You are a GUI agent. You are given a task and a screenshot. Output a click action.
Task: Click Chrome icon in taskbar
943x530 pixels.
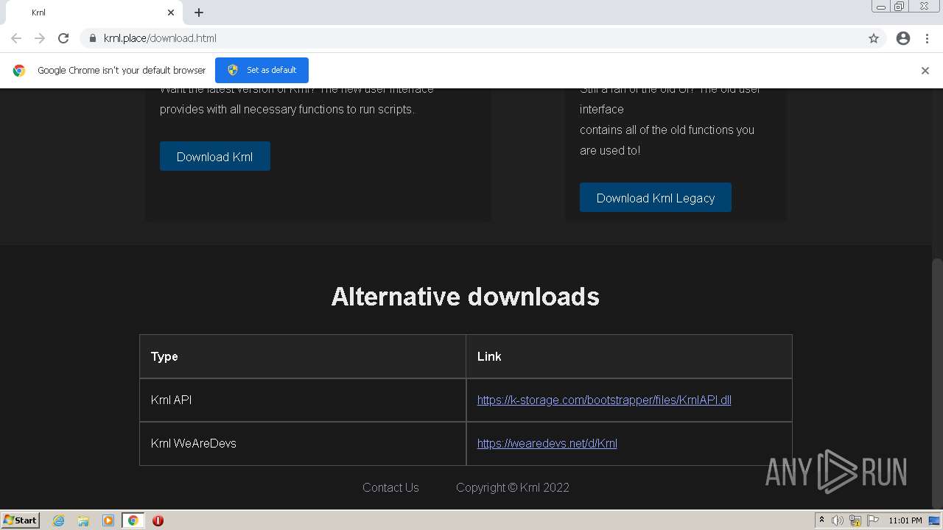click(133, 520)
